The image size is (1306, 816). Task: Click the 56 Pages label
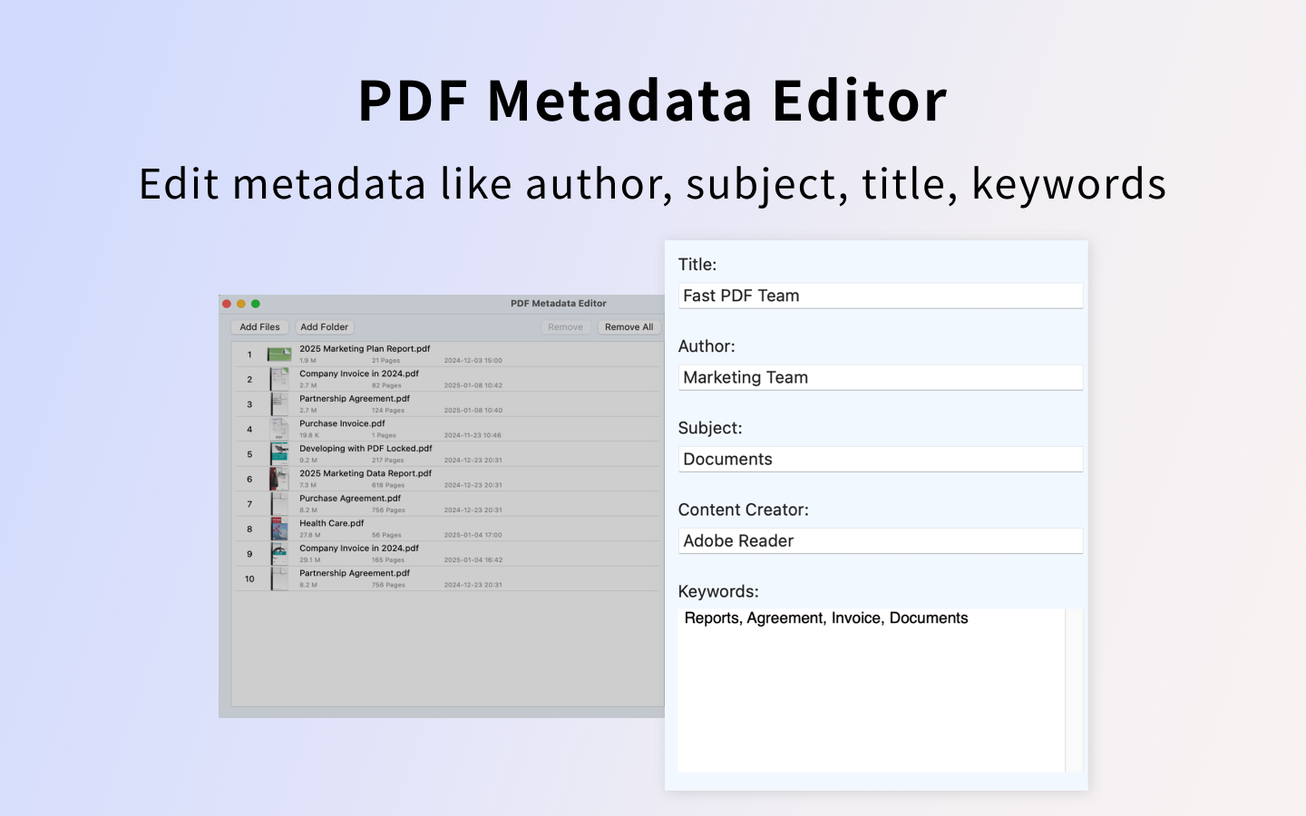pyautogui.click(x=386, y=535)
